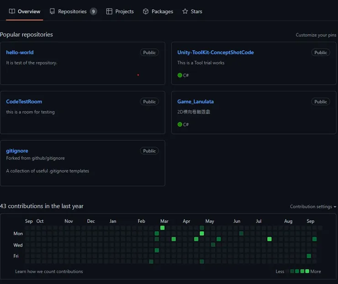
Task: Open the gitignore repository link
Action: click(17, 151)
